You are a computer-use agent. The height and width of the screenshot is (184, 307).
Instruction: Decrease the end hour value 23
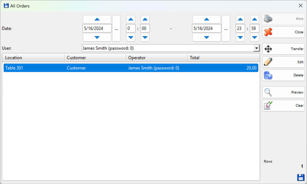coord(240,37)
